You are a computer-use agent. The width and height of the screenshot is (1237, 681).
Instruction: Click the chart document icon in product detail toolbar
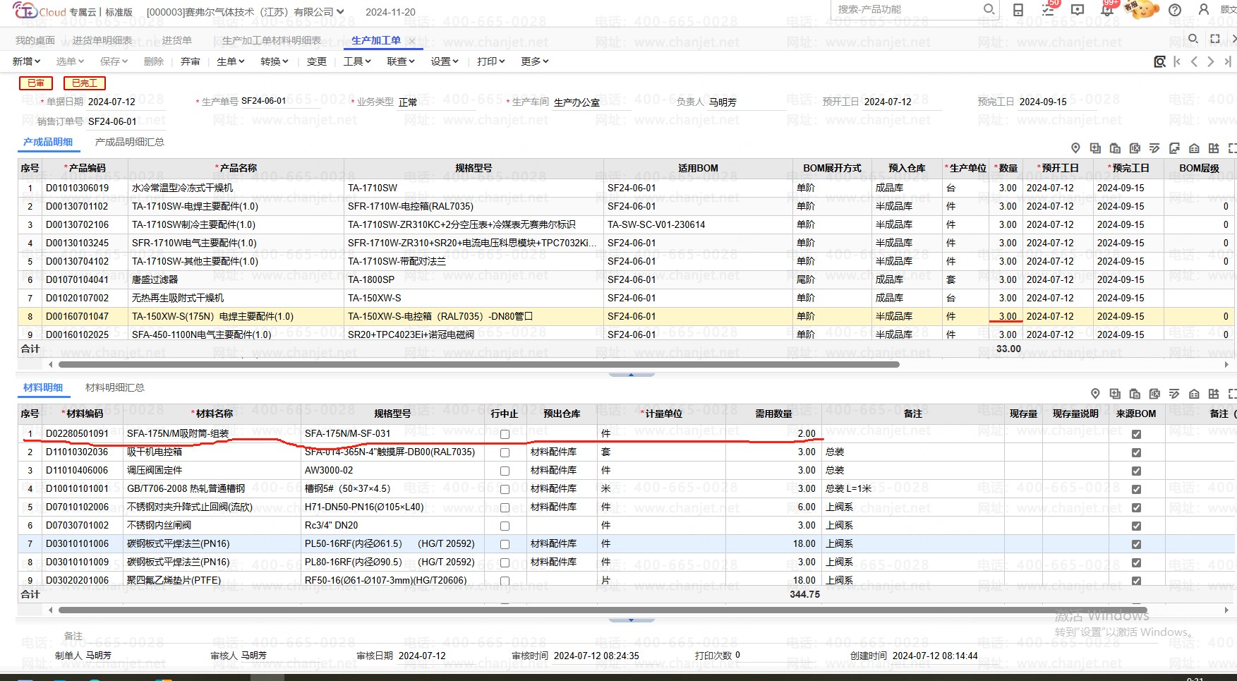click(1174, 148)
